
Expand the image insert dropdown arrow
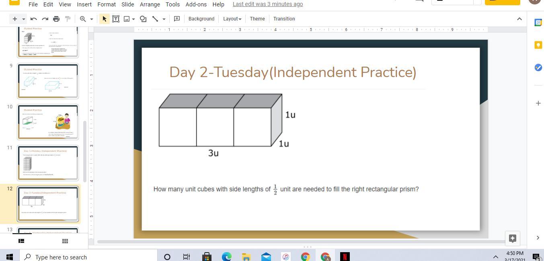(x=133, y=19)
